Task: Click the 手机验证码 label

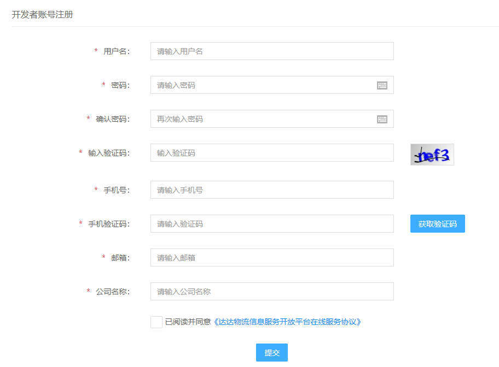Action: [x=108, y=224]
